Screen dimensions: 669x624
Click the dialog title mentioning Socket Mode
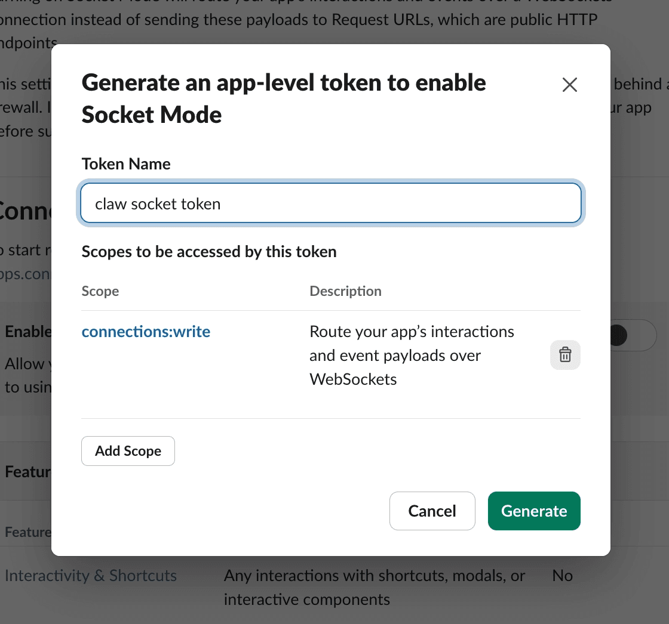[284, 98]
